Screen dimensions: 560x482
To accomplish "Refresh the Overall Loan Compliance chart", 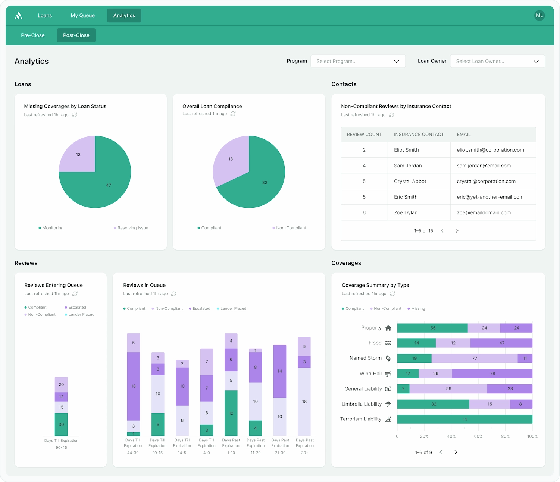I will [x=233, y=114].
